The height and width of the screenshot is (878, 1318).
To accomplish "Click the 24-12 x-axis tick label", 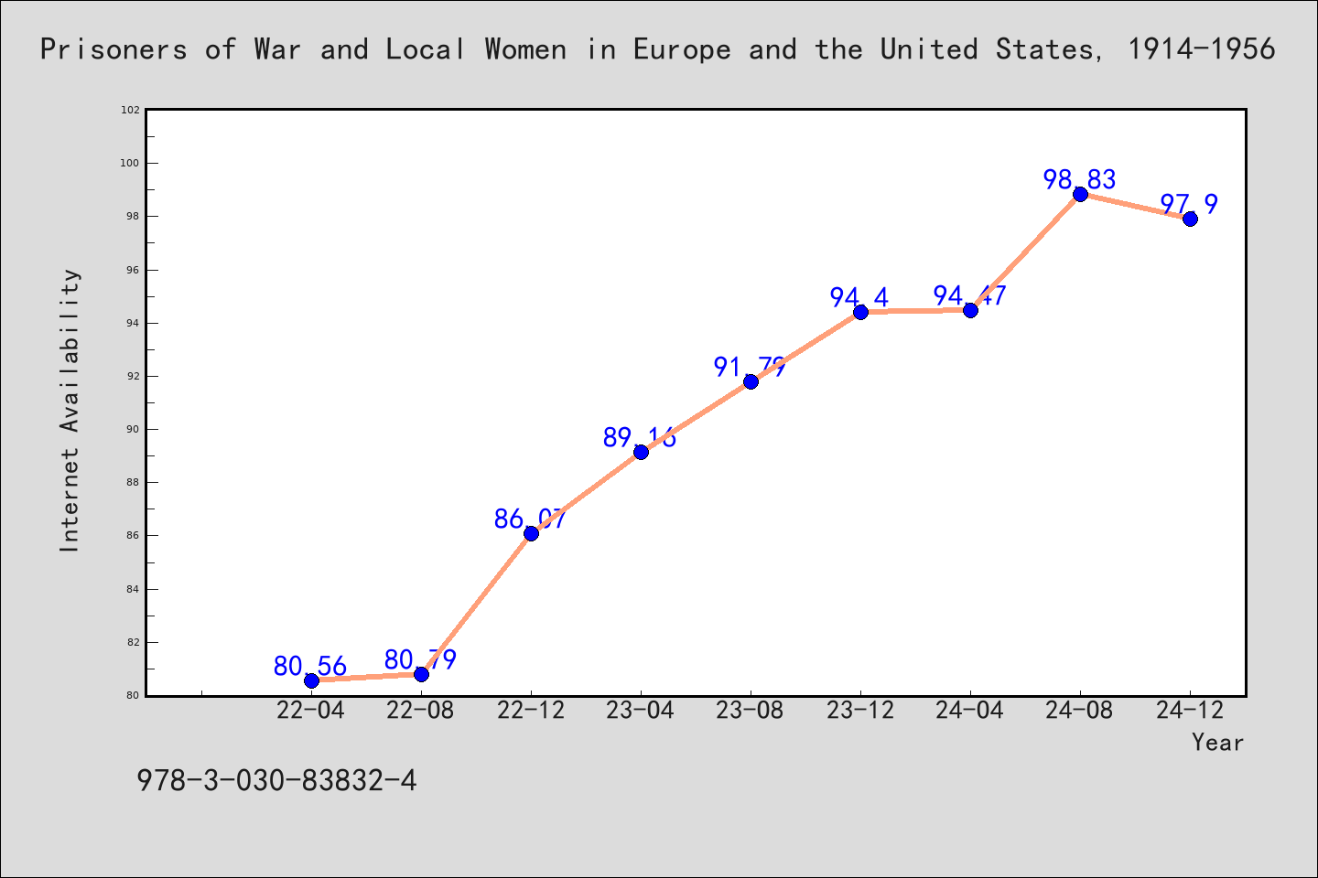I will coord(1190,711).
